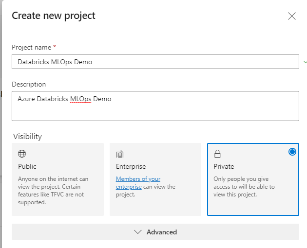Click the lock icon on the Private card
This screenshot has height=248, width=307.
(x=217, y=154)
